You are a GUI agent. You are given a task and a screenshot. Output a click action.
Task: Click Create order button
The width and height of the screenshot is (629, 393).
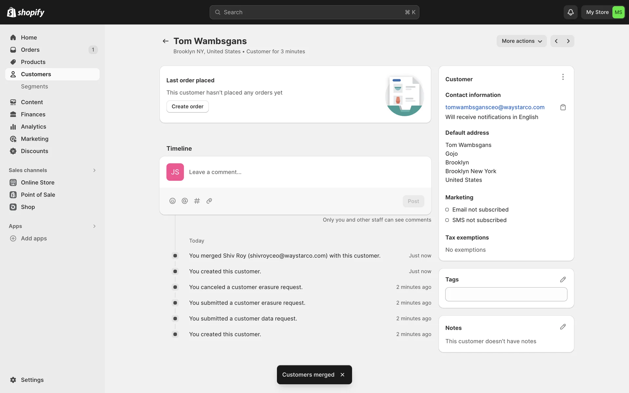(x=187, y=106)
